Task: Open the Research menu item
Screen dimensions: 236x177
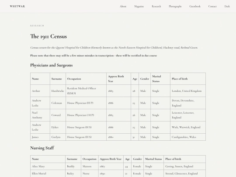Action: [x=156, y=6]
